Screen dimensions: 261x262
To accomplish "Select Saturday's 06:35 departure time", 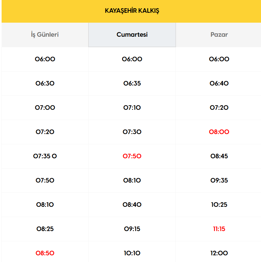I will coord(132,84).
